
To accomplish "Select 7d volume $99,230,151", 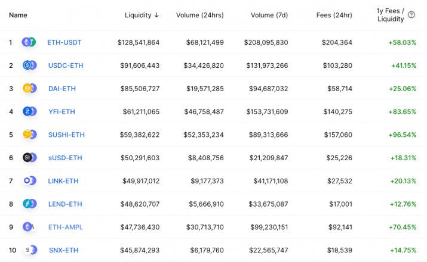I will [x=269, y=227].
